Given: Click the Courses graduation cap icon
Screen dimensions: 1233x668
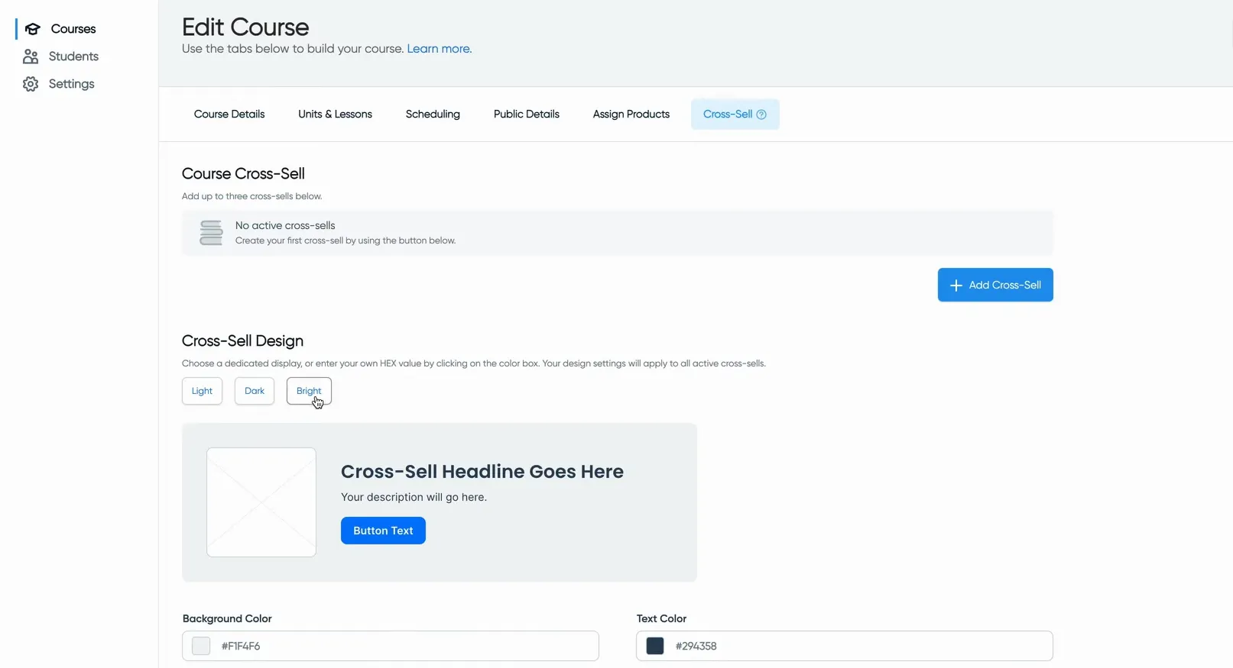Looking at the screenshot, I should [32, 29].
